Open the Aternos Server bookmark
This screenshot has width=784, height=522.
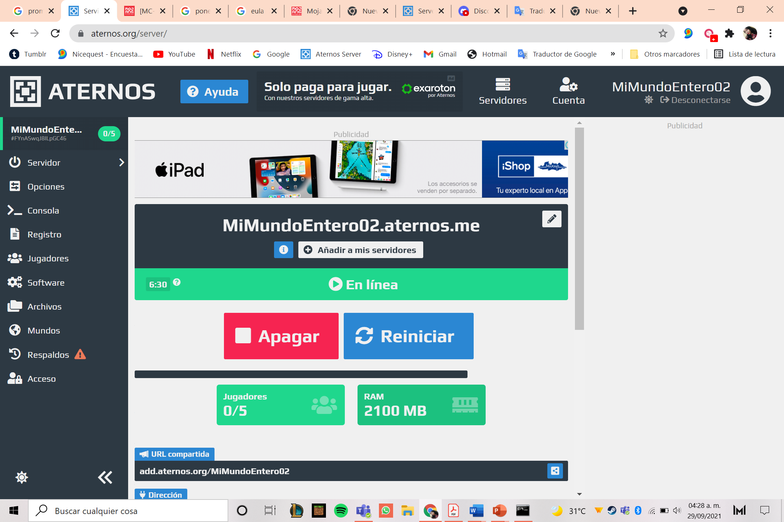331,54
